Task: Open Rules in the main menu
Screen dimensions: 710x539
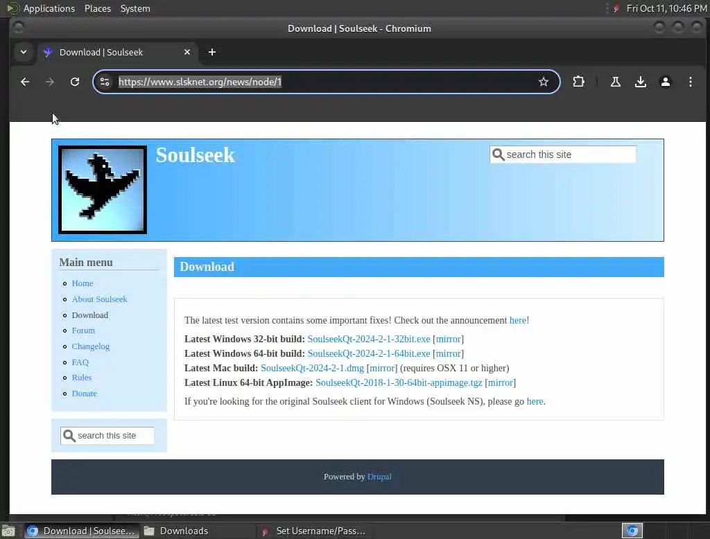Action: (x=82, y=378)
